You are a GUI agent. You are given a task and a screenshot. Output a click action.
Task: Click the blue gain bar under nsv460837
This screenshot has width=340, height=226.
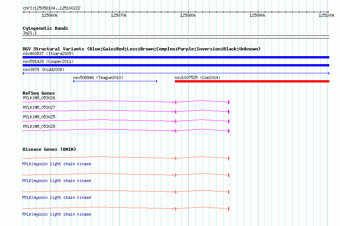coord(176,57)
